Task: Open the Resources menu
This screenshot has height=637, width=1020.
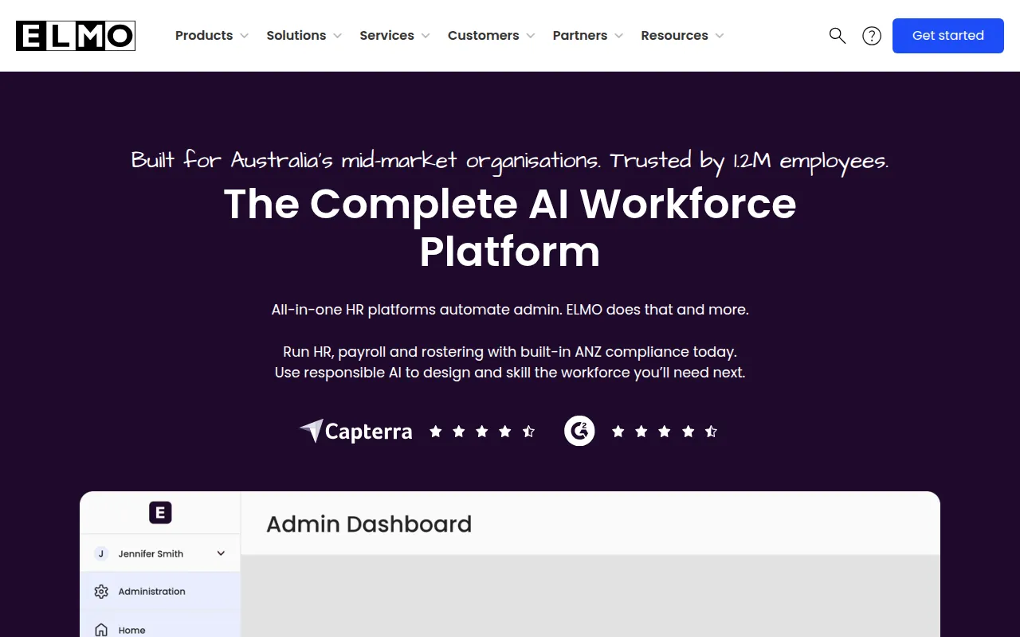Action: [674, 36]
